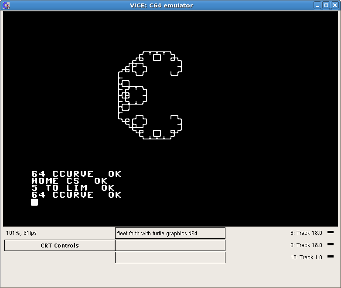Image resolution: width=341 pixels, height=288 pixels.
Task: Maximize the VICE emulator window
Action: (326, 5)
